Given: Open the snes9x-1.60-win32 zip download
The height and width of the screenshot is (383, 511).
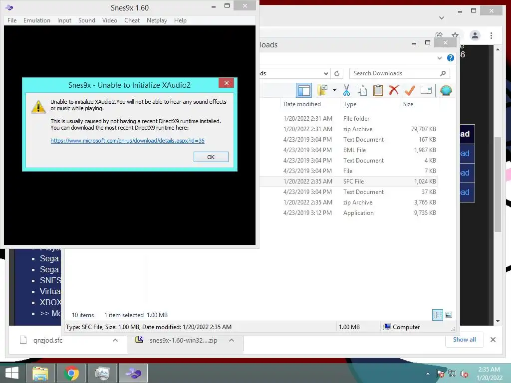Looking at the screenshot, I should click(x=184, y=340).
